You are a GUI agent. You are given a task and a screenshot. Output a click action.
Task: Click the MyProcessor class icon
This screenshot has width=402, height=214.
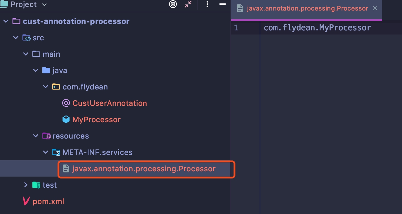[66, 120]
